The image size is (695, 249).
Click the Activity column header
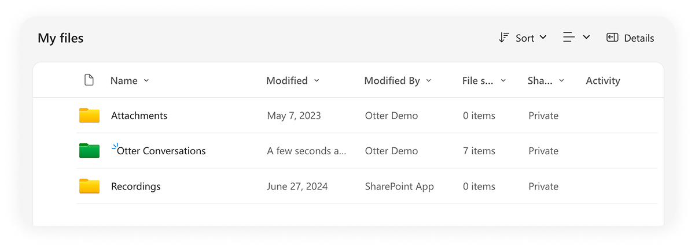tap(603, 81)
